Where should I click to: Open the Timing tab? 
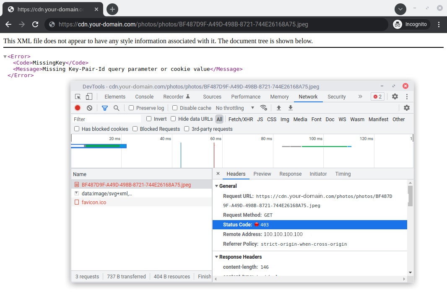[x=343, y=174]
